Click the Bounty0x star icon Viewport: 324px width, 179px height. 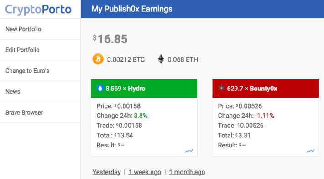221,89
